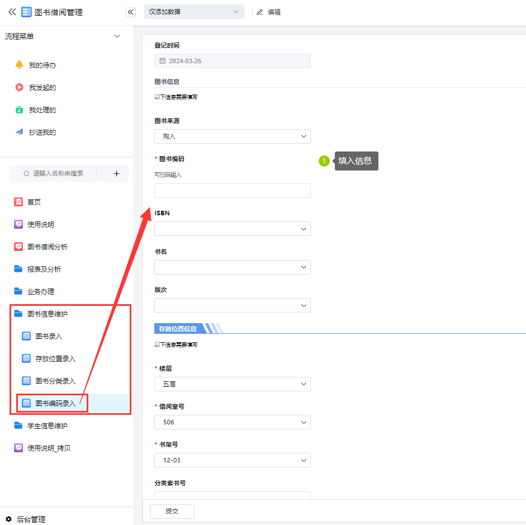526x525 pixels.
Task: Click the 存放位置信息 section header
Action: (177, 328)
